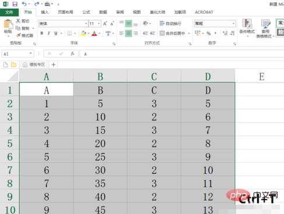Click cell containing 45
This screenshot has height=214, width=284.
tap(100, 209)
